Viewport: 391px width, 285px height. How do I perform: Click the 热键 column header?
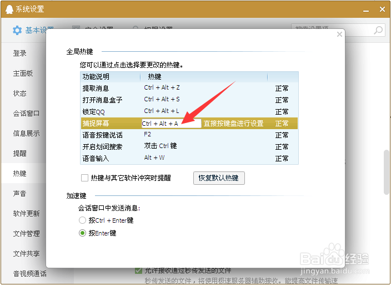point(154,76)
